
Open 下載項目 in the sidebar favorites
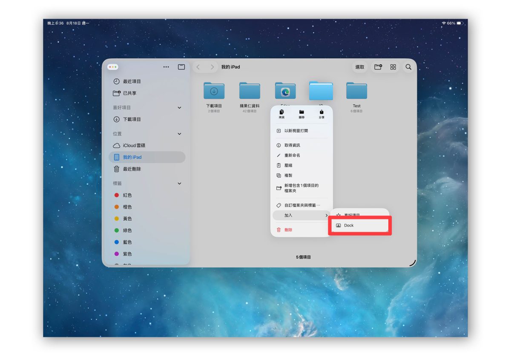(147, 120)
